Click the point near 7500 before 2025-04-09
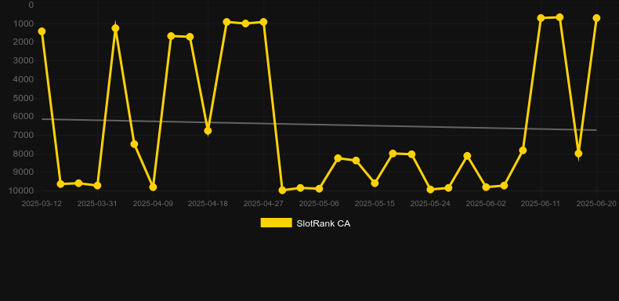Viewport: 619px width, 301px height. coord(134,144)
